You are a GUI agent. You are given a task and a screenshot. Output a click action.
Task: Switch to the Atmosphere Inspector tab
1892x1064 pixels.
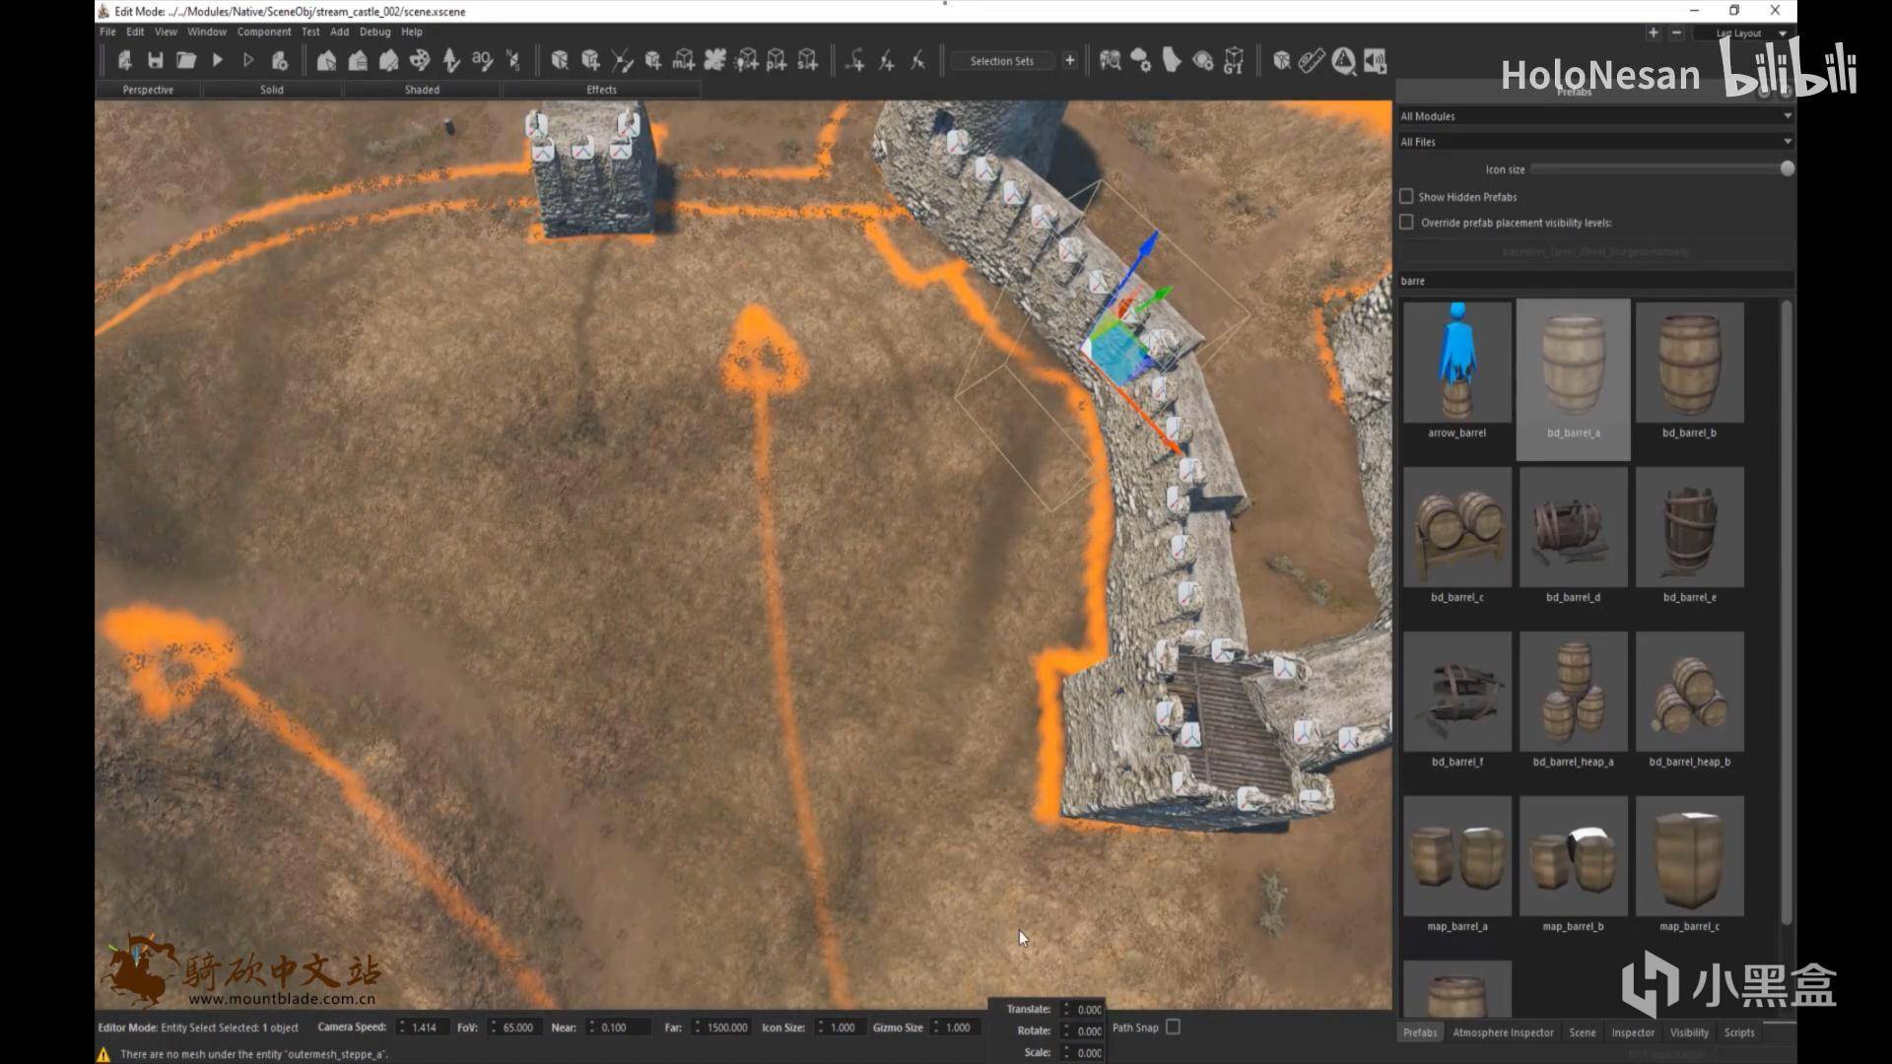pyautogui.click(x=1503, y=1032)
